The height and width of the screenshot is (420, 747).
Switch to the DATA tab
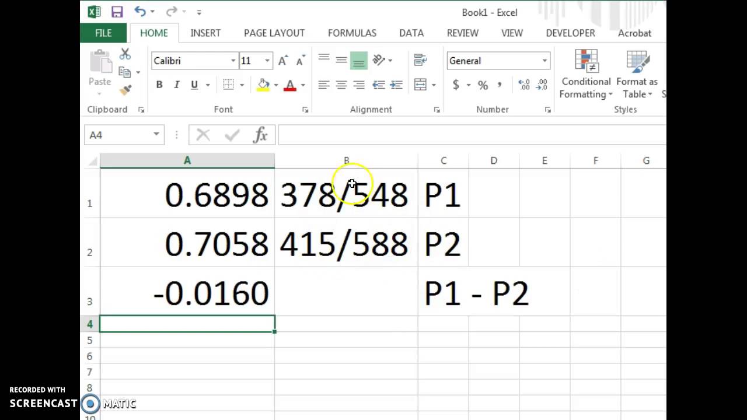(x=411, y=33)
